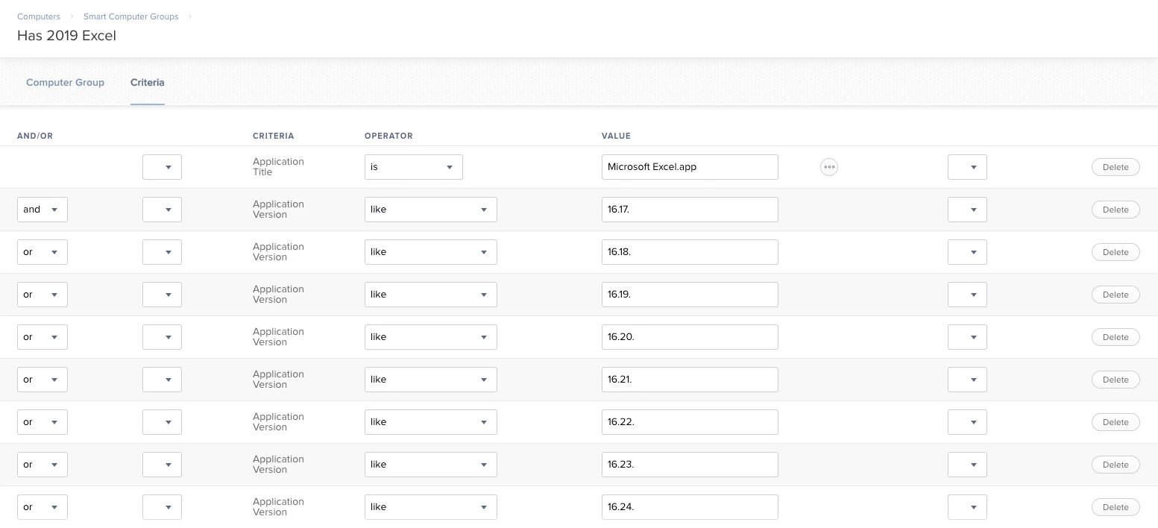
Task: Delete the 16.20. criteria row
Action: (1115, 337)
